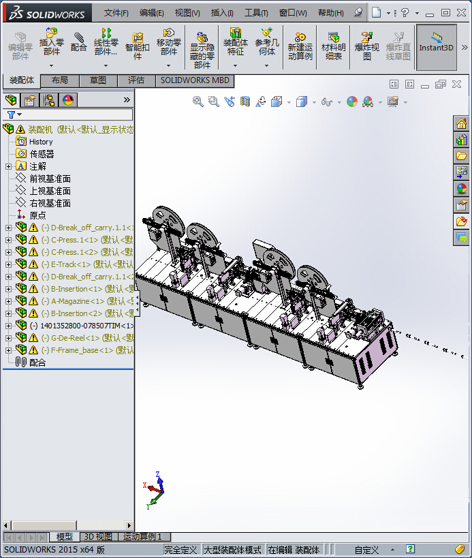The height and width of the screenshot is (558, 472).
Task: Create New Motion Study (新建运动算例)
Action: pyautogui.click(x=300, y=46)
